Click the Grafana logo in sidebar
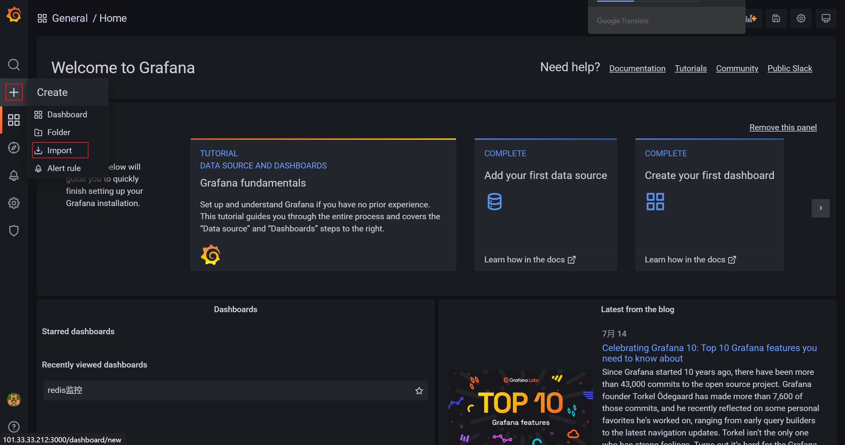Viewport: 845px width, 445px height. click(x=14, y=15)
